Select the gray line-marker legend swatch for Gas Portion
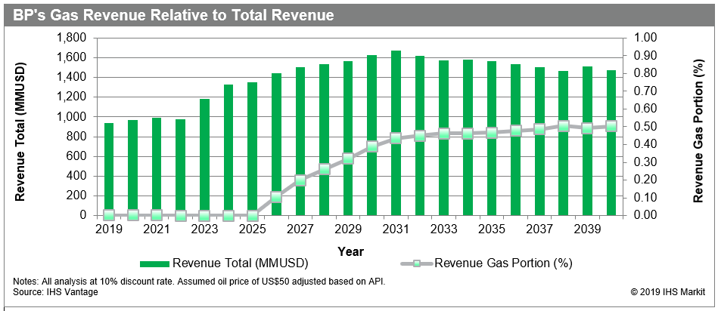Image resolution: width=718 pixels, height=311 pixels. click(x=416, y=263)
